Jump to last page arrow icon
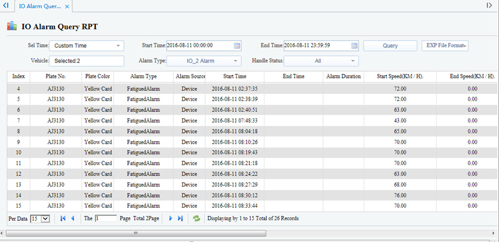Viewport: 499px width, 242px height. tap(180, 218)
